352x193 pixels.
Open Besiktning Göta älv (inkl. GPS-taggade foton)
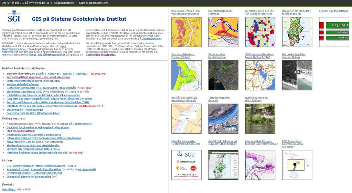tap(33, 113)
